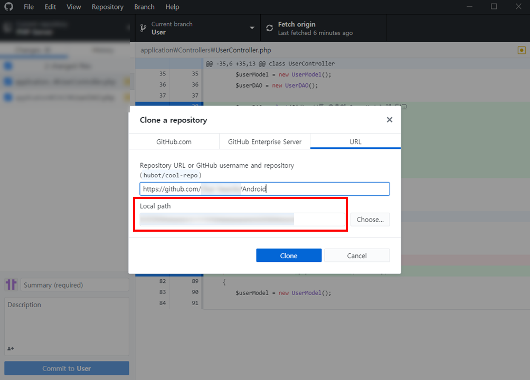Open the Repository menu
This screenshot has height=380, width=530.
(x=108, y=7)
